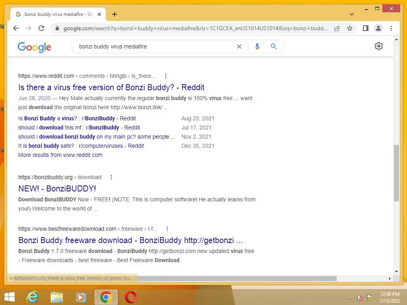Open Google quick settings gear
The image size is (407, 305).
pyautogui.click(x=379, y=46)
